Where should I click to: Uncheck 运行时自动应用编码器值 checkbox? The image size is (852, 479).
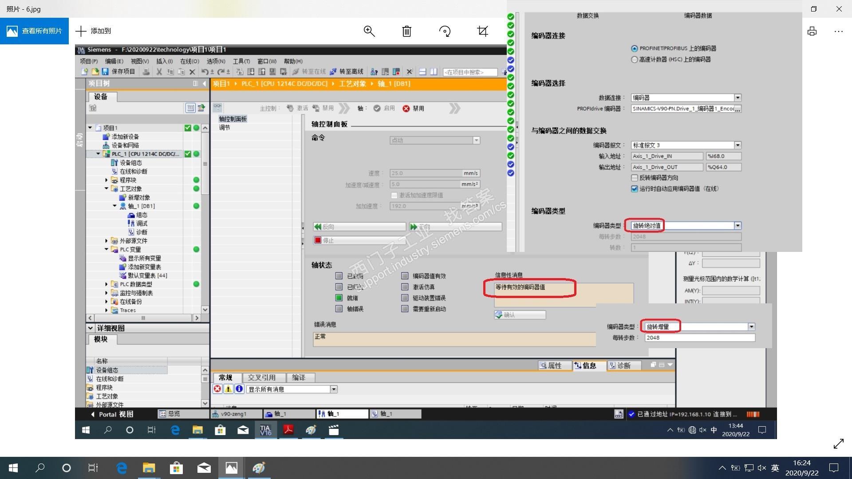(x=635, y=189)
